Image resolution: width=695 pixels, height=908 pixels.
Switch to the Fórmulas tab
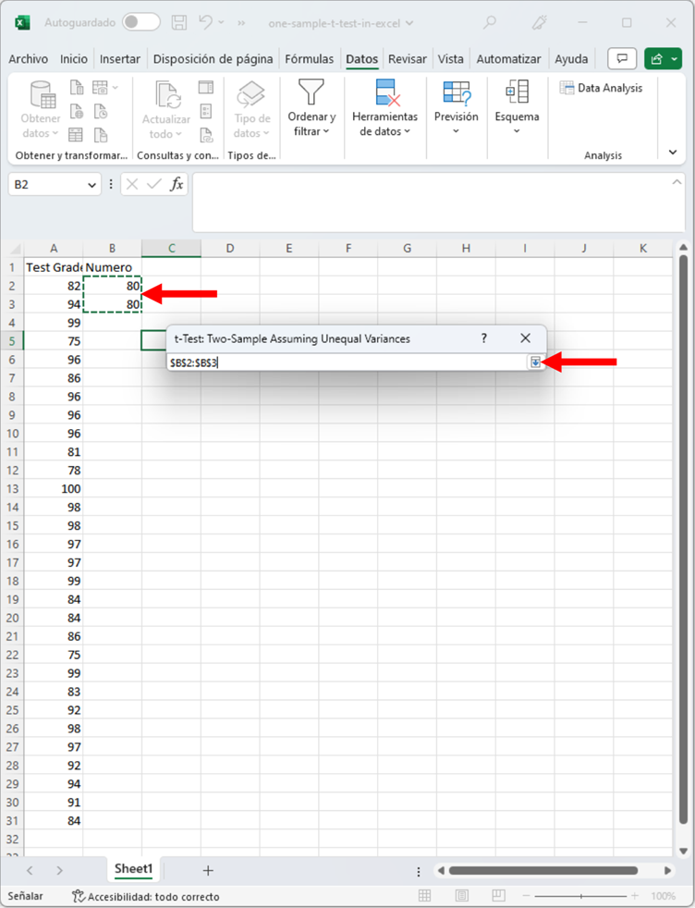[310, 59]
